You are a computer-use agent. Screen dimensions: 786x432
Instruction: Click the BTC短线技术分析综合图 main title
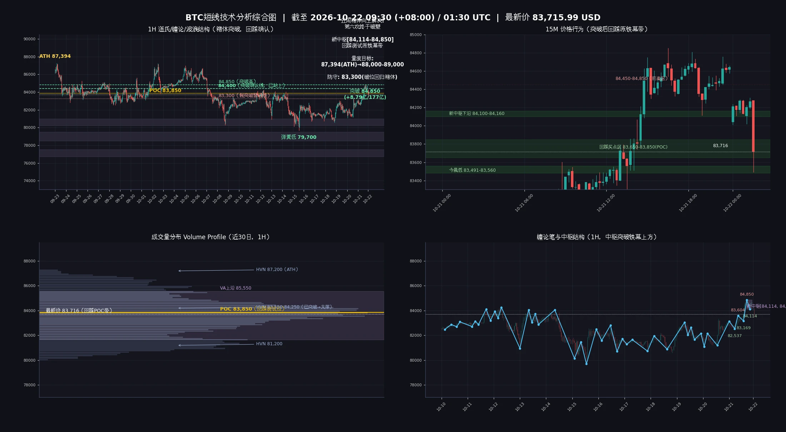[231, 17]
